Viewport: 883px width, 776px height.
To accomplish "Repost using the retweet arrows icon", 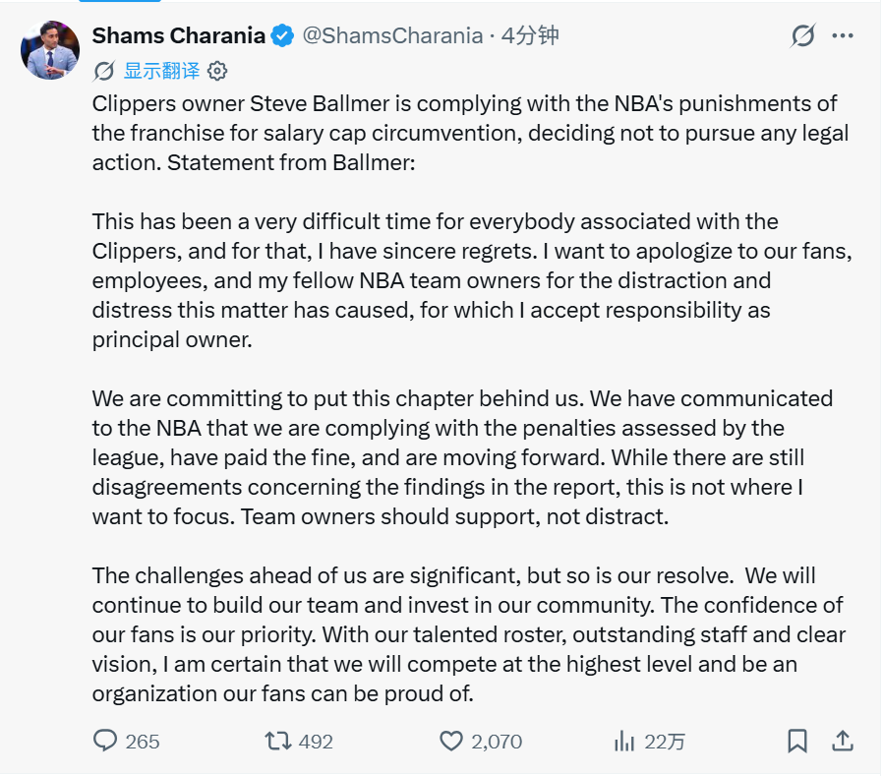I will coord(278,741).
